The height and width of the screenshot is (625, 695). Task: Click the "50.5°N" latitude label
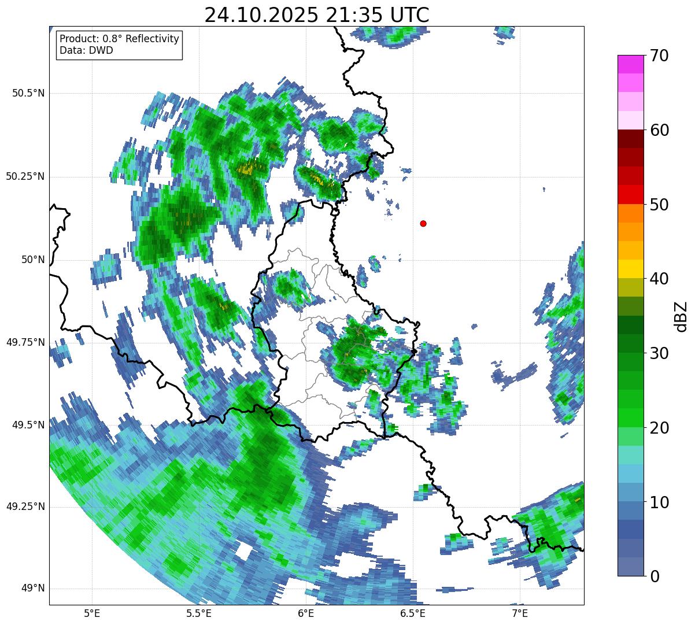point(28,93)
